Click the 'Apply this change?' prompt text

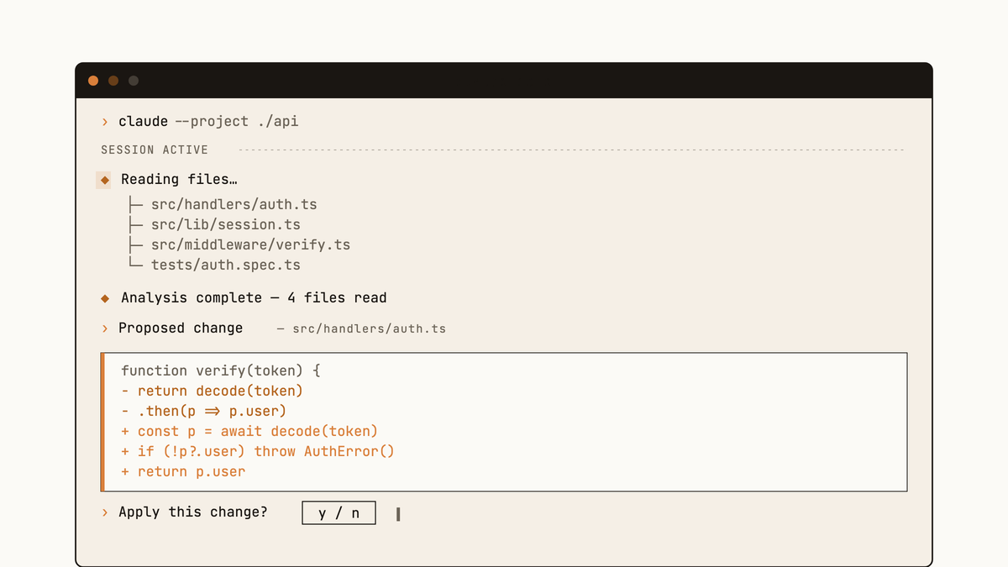(x=193, y=512)
